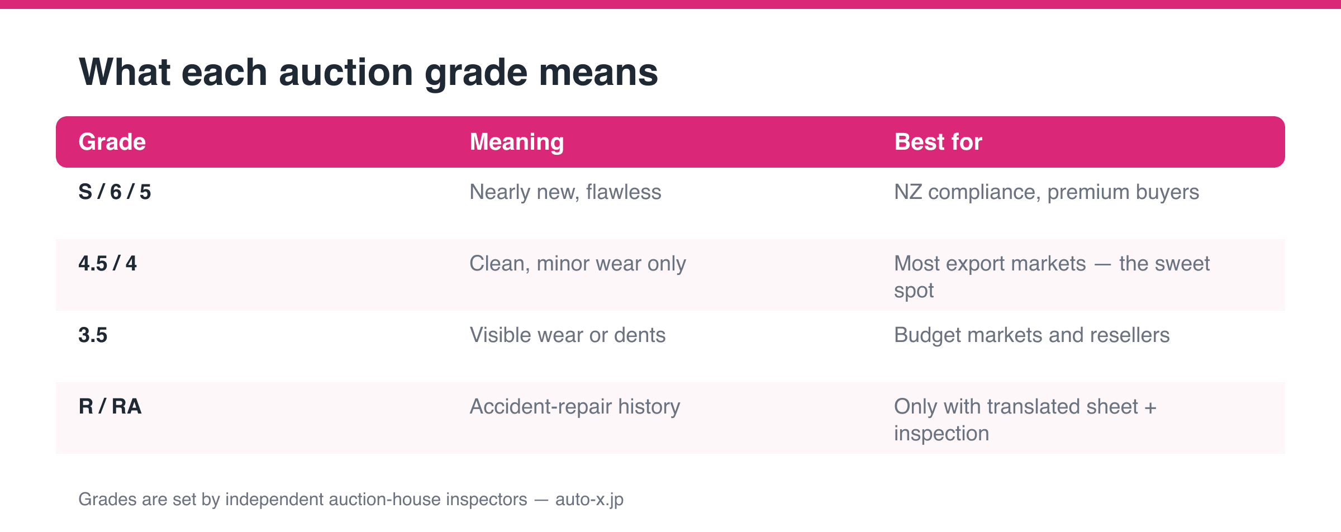Click the footnote about independent inspectors
This screenshot has width=1341, height=532.
coord(351,499)
